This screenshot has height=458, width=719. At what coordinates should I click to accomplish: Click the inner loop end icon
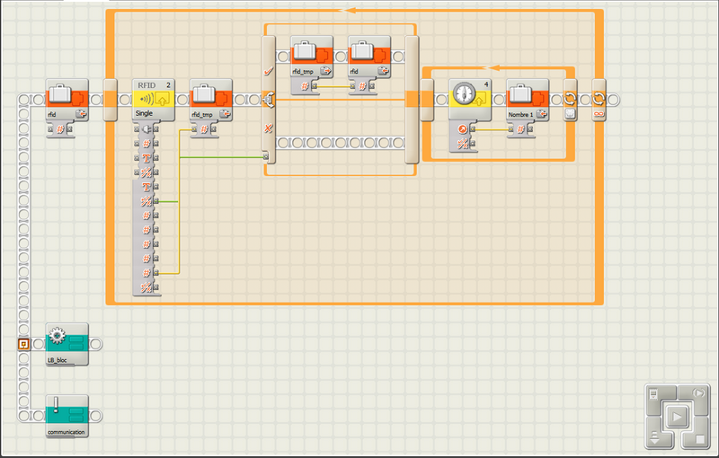pyautogui.click(x=570, y=99)
